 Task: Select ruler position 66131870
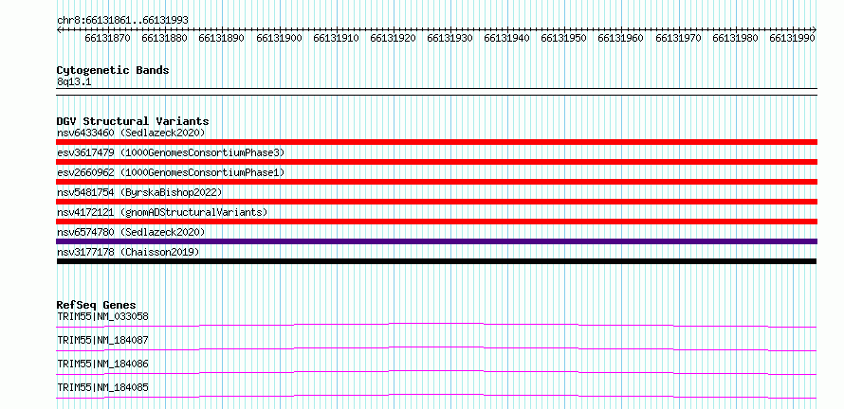tap(108, 38)
